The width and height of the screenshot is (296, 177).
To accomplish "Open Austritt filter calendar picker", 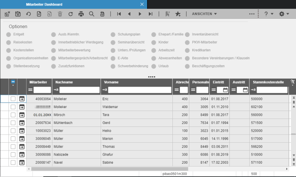I will 245,90.
